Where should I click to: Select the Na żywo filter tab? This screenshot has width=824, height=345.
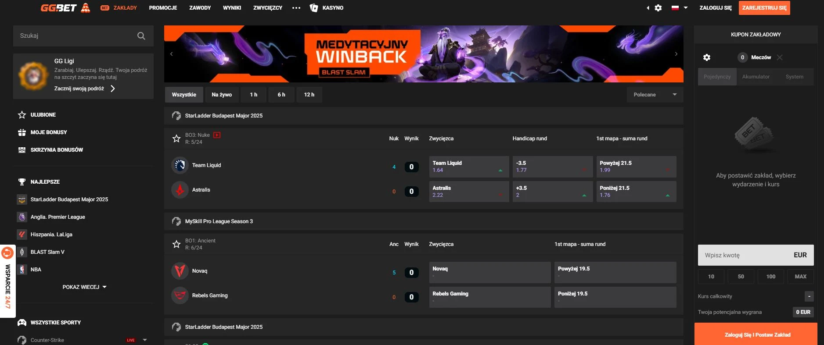point(222,95)
